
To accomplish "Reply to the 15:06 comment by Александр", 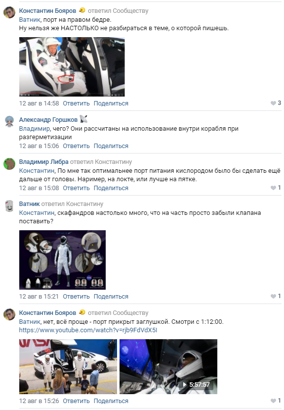I will pos(76,146).
